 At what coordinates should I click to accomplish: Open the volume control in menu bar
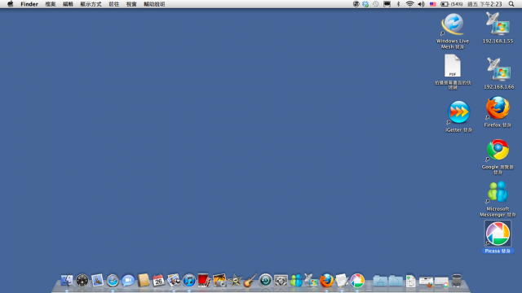point(421,4)
